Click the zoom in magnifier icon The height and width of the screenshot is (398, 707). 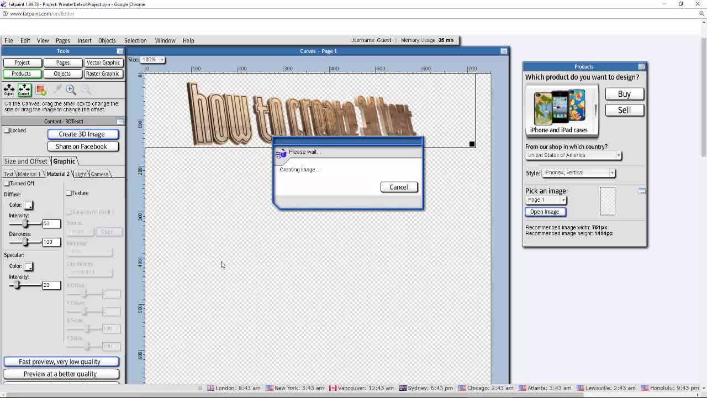pos(71,90)
